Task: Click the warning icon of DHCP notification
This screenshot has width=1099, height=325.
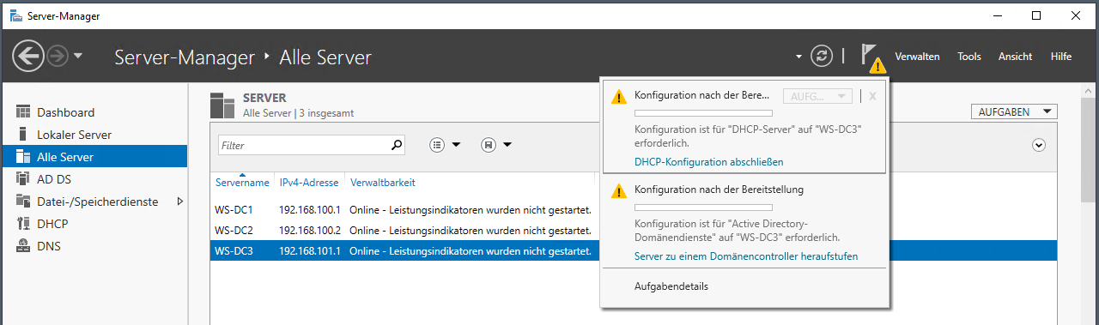Action: click(x=619, y=97)
